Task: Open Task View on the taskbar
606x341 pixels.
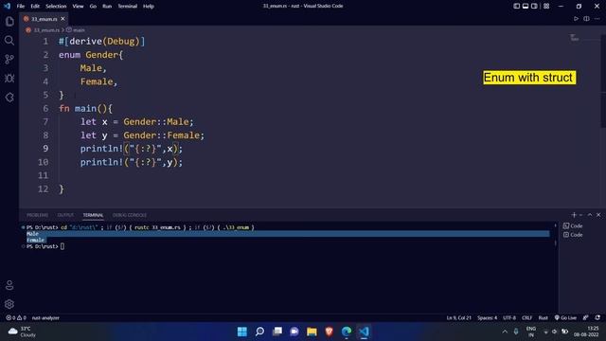Action: pyautogui.click(x=277, y=332)
